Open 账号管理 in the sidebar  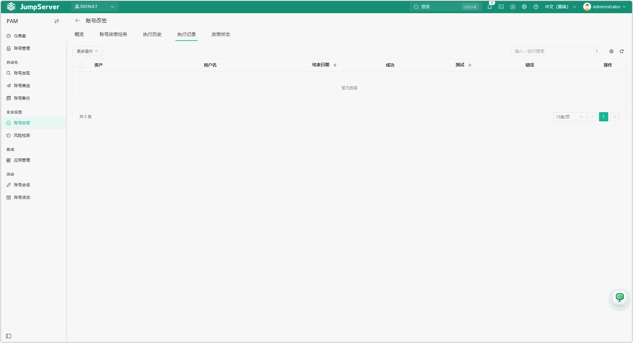[x=33, y=48]
